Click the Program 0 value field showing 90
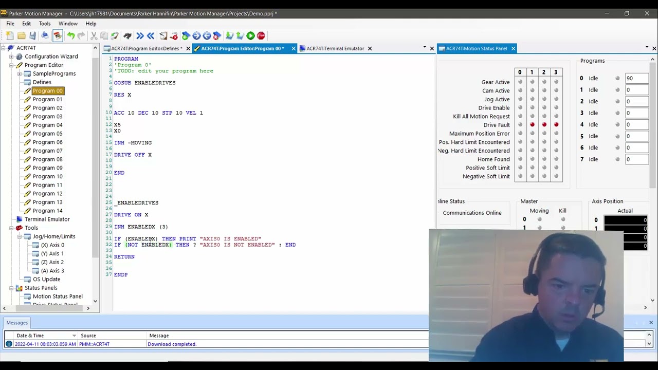Viewport: 658px width, 370px height. (636, 78)
